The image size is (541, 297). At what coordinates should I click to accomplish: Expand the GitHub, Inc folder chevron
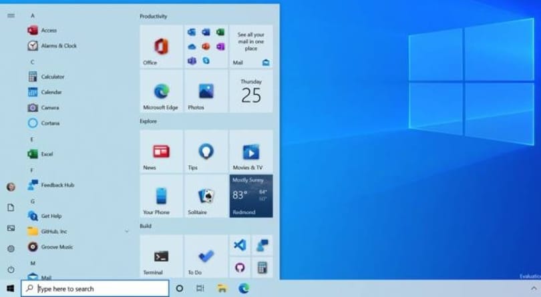pyautogui.click(x=127, y=232)
